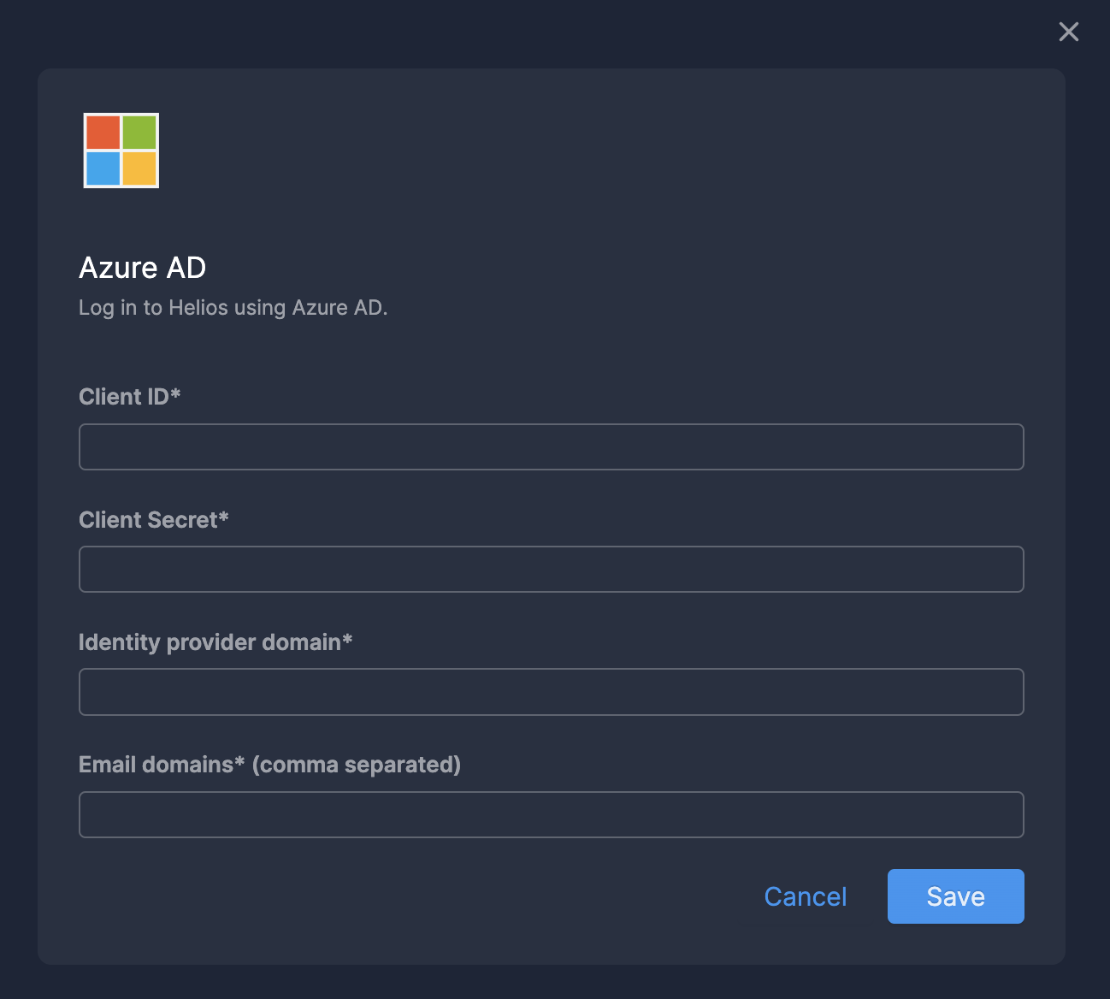This screenshot has height=999, width=1110.
Task: Select the Identity provider domain field
Action: click(552, 692)
